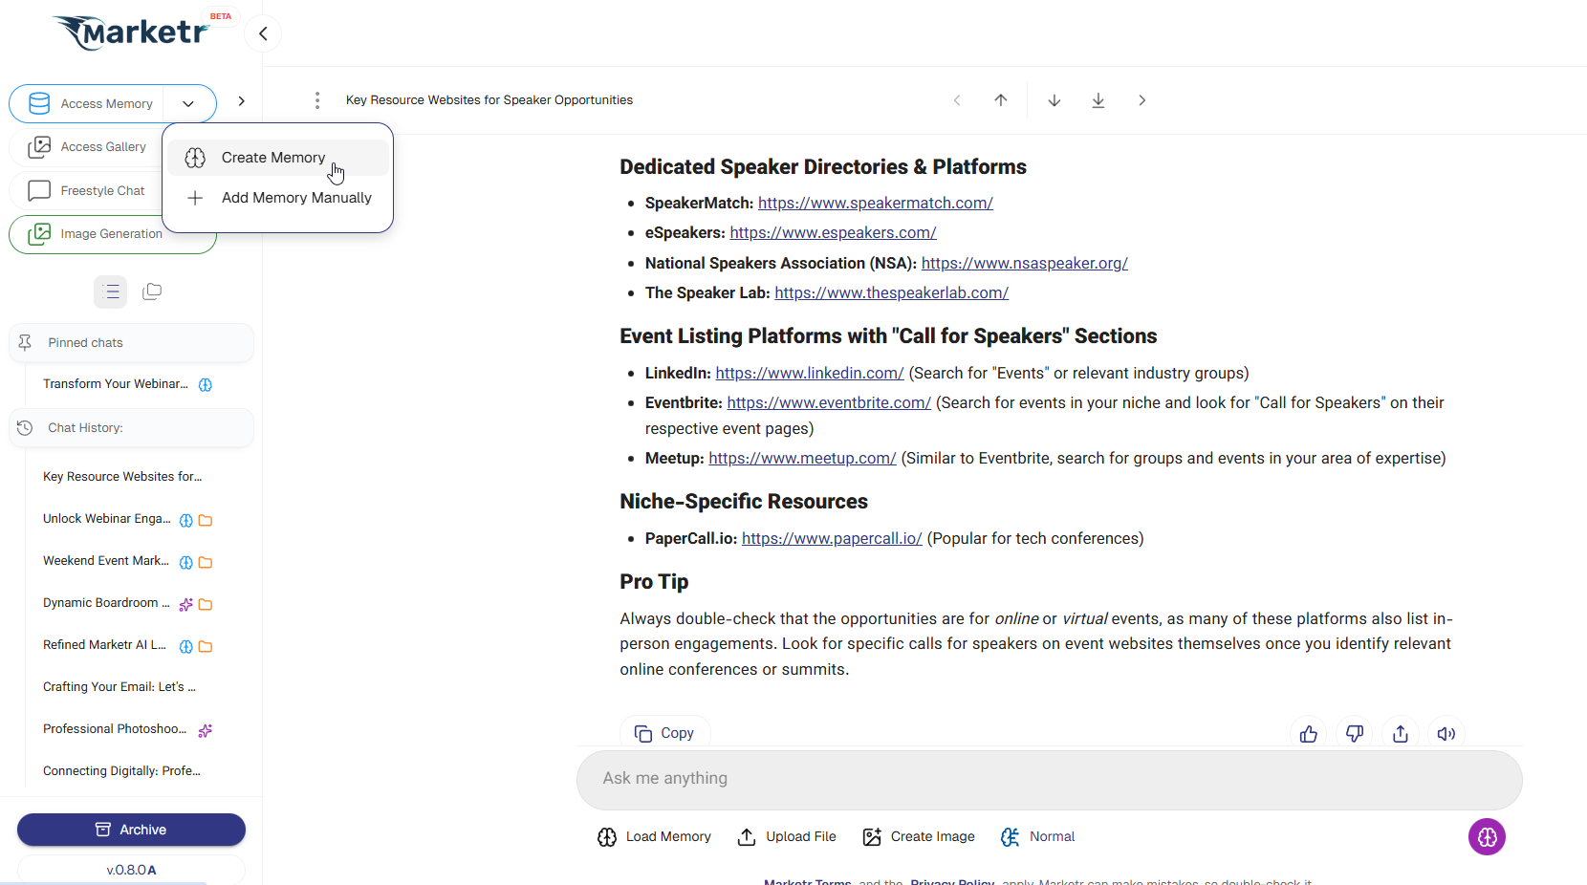The image size is (1587, 885).
Task: Open the Normal mode selector
Action: (x=1038, y=837)
